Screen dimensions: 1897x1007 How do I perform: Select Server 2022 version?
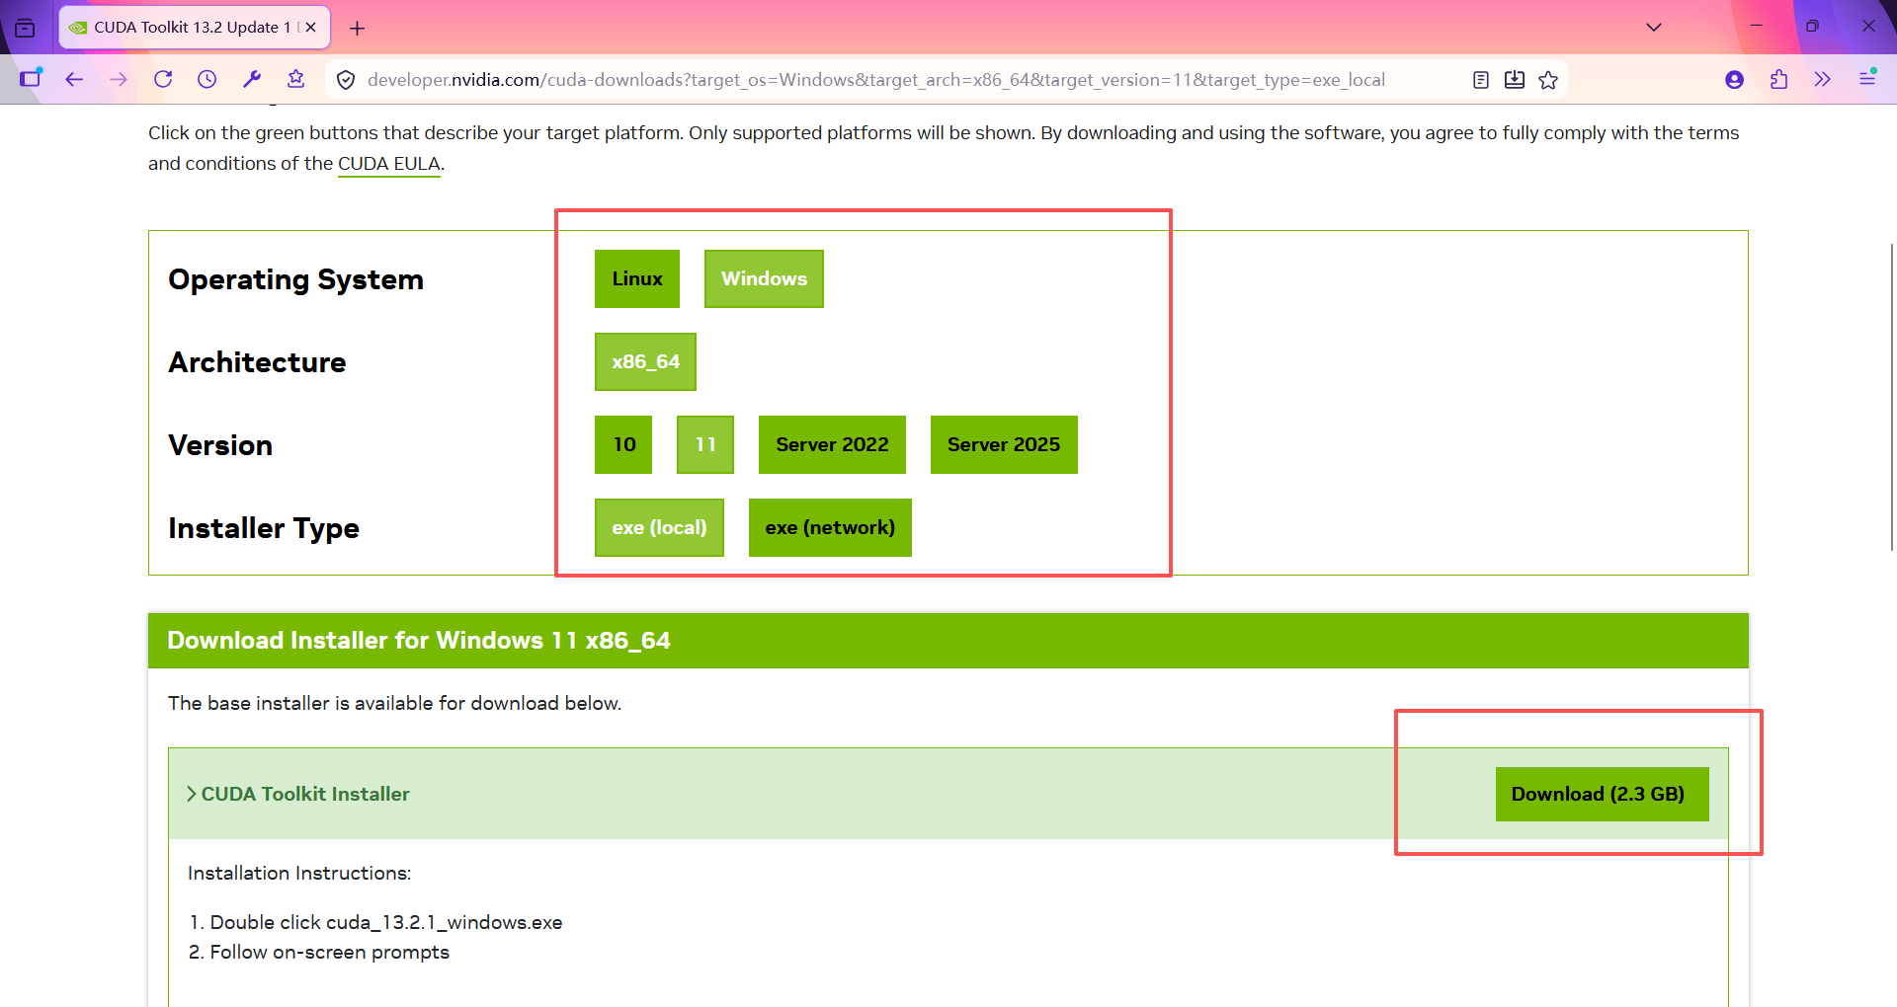[832, 444]
